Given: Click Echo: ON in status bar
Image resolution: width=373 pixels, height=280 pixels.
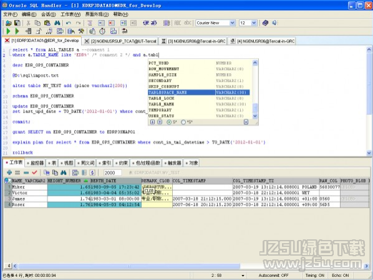Looking at the screenshot, I should point(341,276).
